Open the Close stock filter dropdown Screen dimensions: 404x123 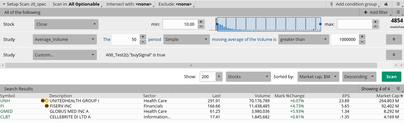tap(67, 24)
